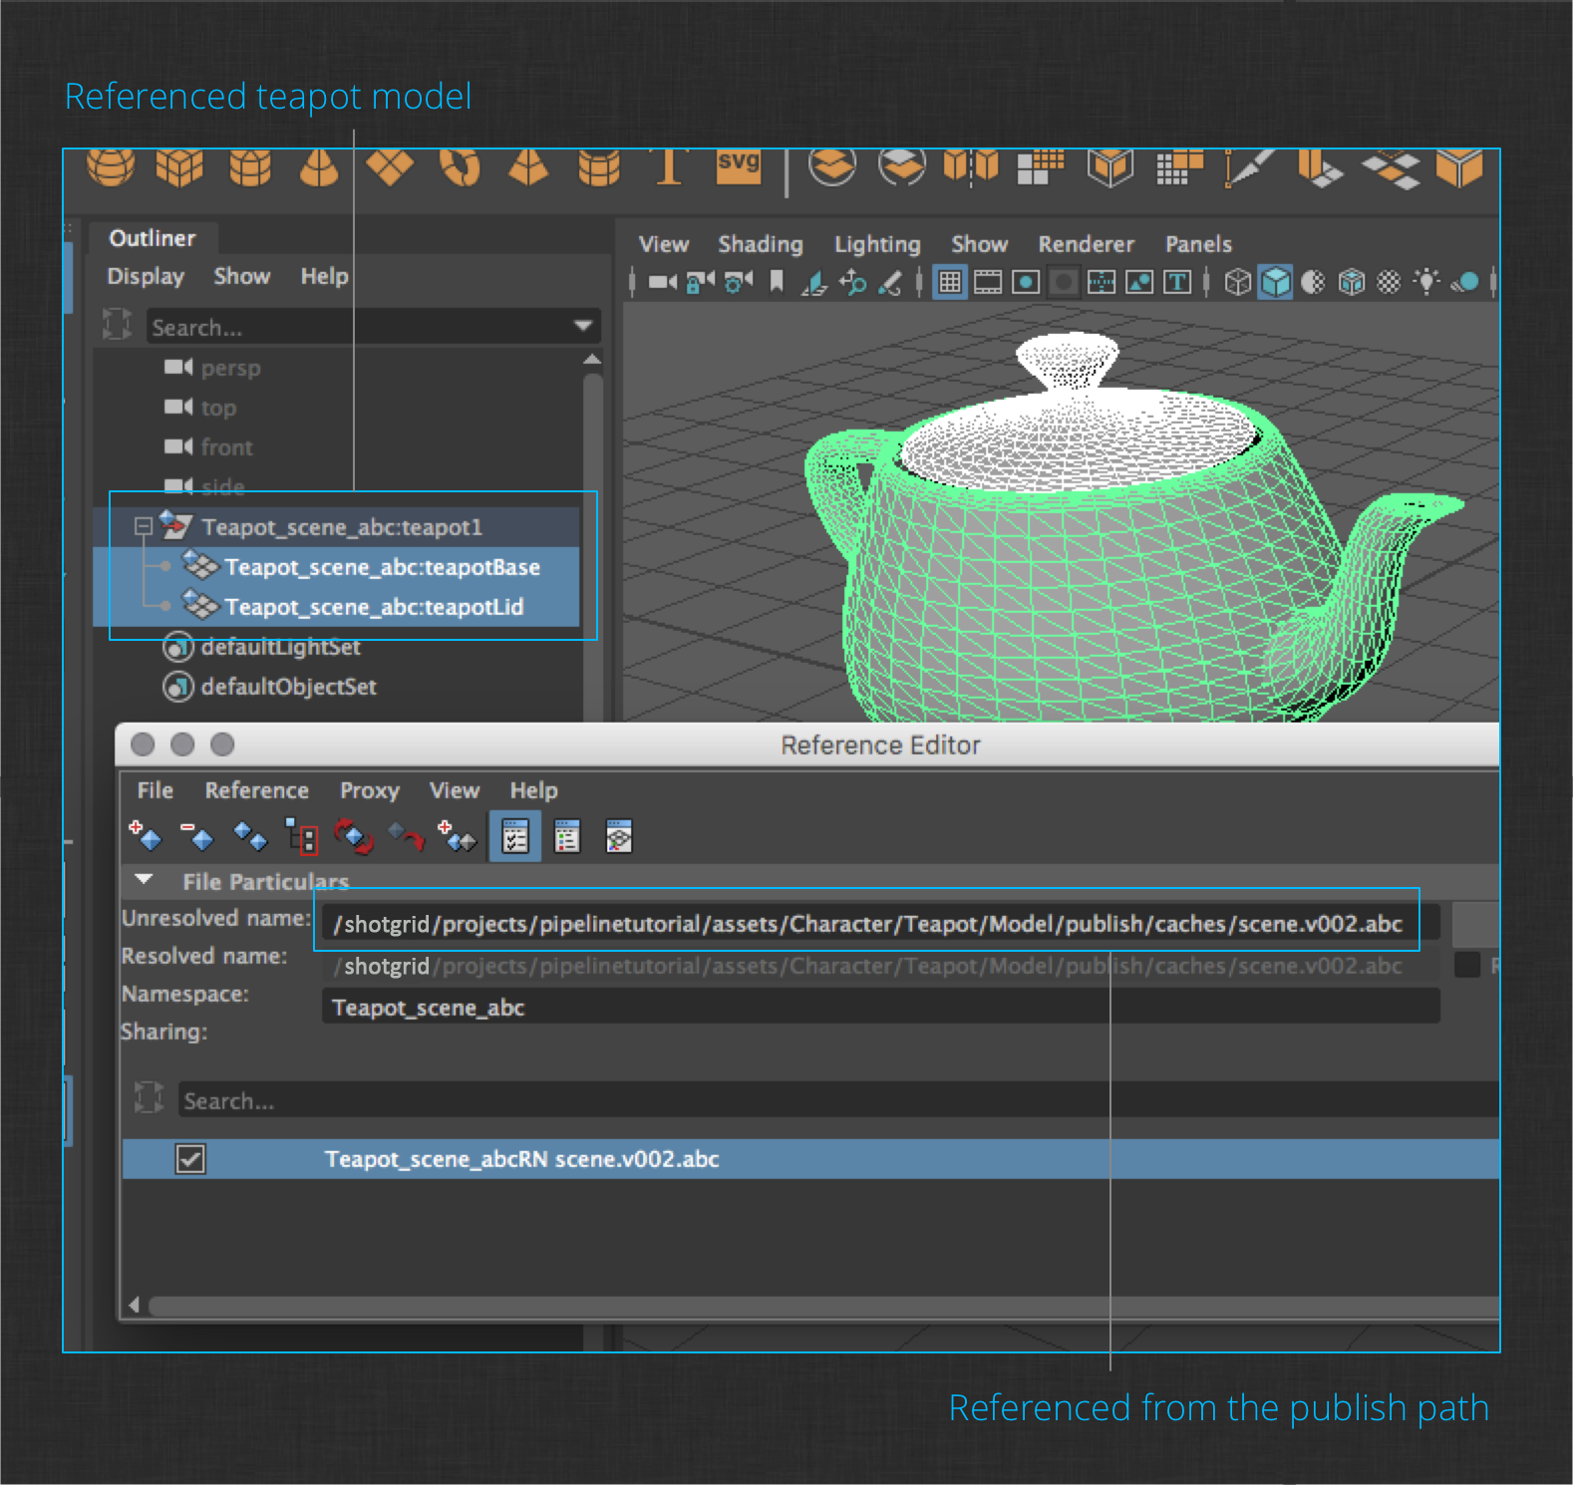Toggle Wireframe on Shaded button

click(x=1351, y=283)
